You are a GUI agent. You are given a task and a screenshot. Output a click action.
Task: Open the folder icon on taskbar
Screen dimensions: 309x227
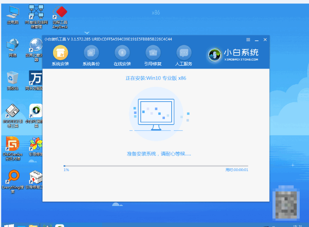pyautogui.click(x=33, y=226)
